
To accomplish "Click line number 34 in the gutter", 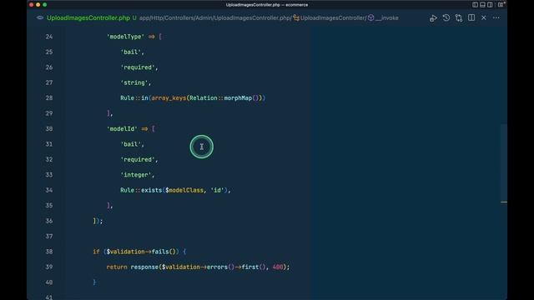I will pyautogui.click(x=49, y=190).
